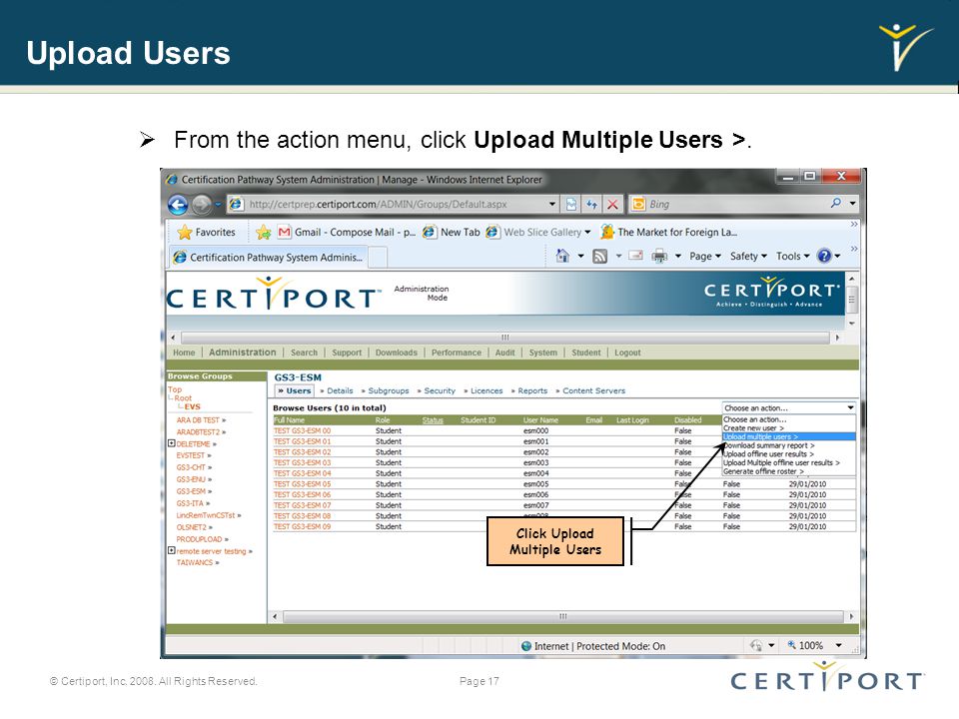959x719 pixels.
Task: Open the Choose an action dropdown
Action: tap(788, 407)
